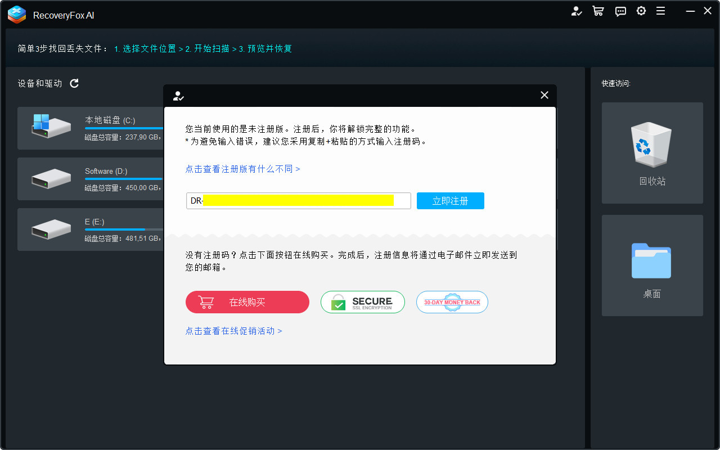Viewport: 720px width, 450px height.
Task: Click the 30-Day Money Back badge
Action: [x=452, y=302]
